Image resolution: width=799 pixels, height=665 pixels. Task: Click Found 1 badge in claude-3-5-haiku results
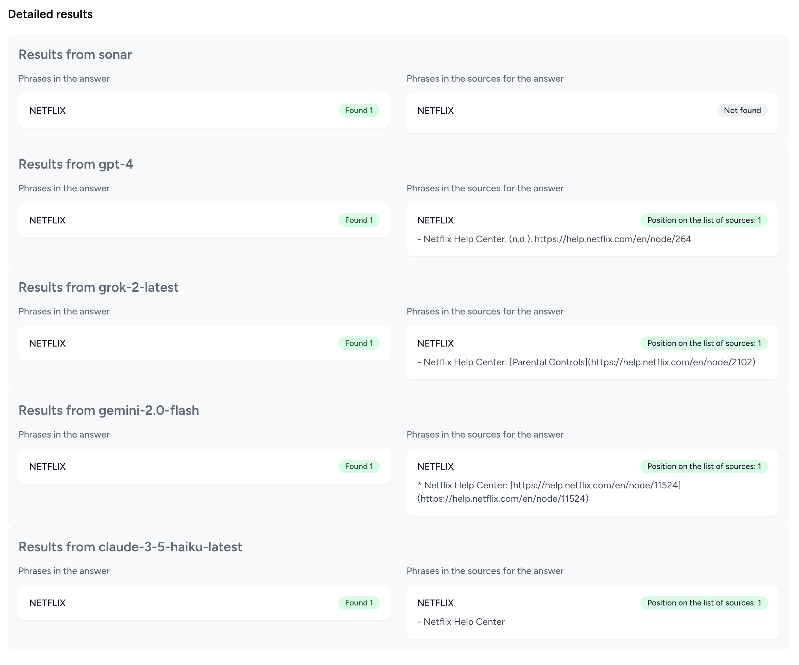point(358,602)
